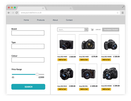Screen dimensions: 131x101
Task: Add the £320.00 camera to cart
Action: pos(106,60)
